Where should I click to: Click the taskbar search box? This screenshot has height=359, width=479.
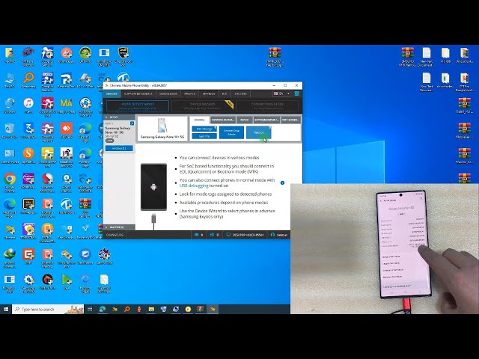[48, 309]
